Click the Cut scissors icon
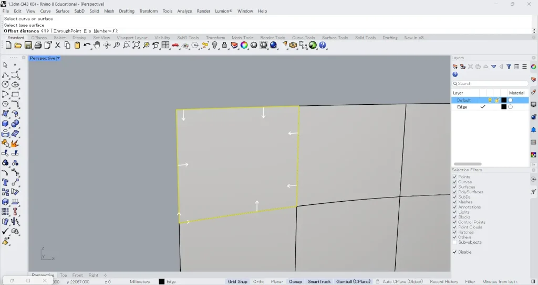The width and height of the screenshot is (538, 285). tap(58, 45)
